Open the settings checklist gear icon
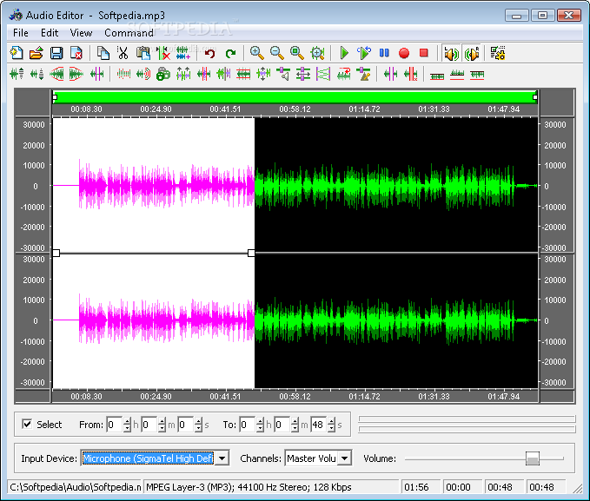Image resolution: width=590 pixels, height=501 pixels. (498, 53)
